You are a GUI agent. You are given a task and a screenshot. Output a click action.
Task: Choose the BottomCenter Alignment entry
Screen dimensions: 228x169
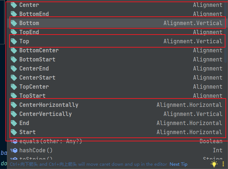click(x=117, y=51)
